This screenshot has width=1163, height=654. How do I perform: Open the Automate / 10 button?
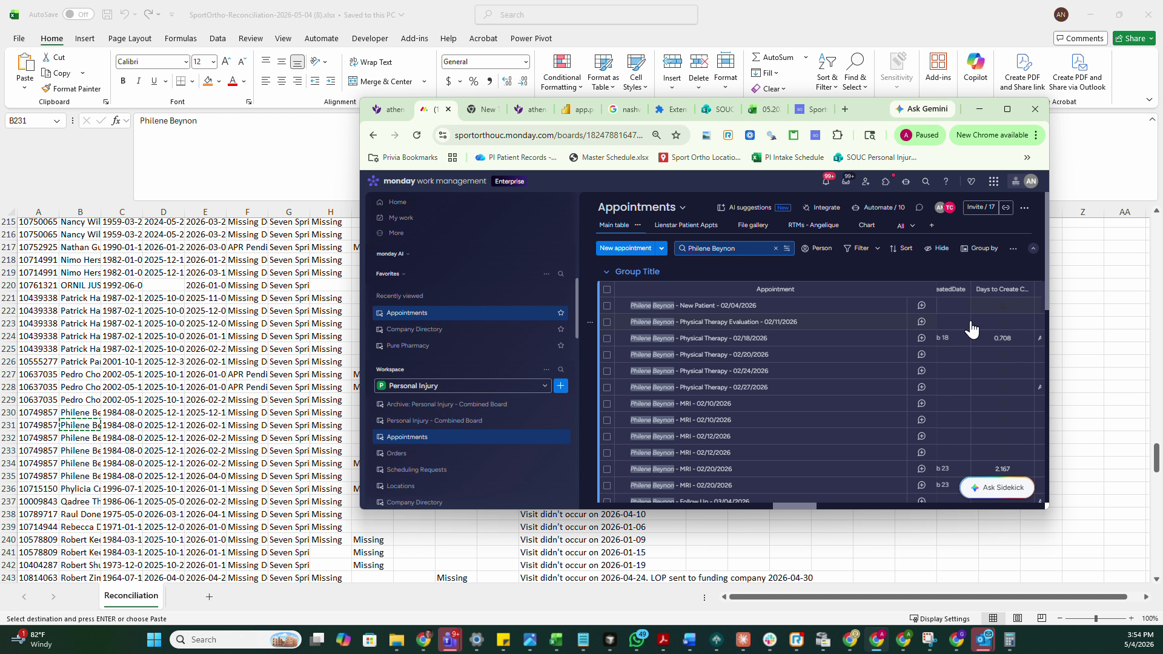coord(878,207)
